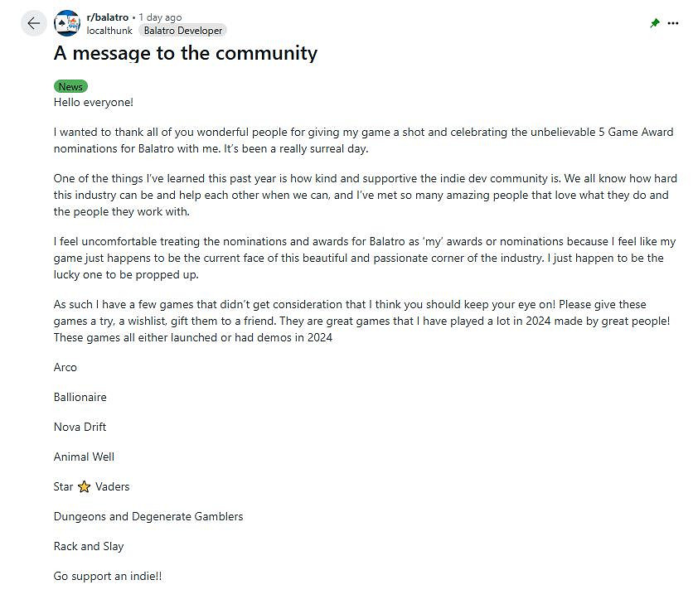Click the sentence ending "demos in 2024"

(193, 337)
